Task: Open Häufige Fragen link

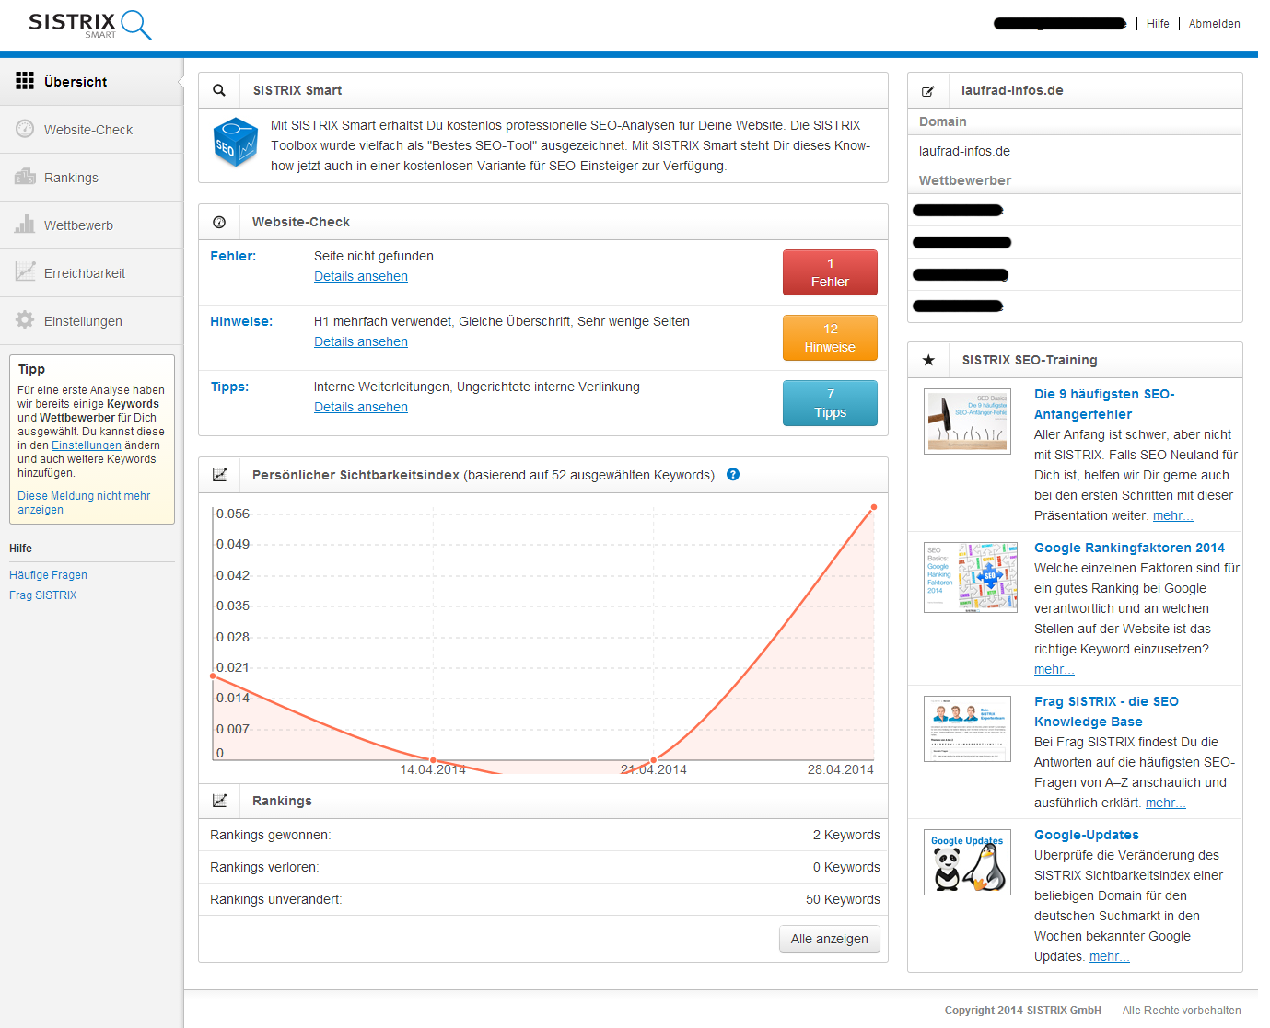Action: pyautogui.click(x=48, y=575)
